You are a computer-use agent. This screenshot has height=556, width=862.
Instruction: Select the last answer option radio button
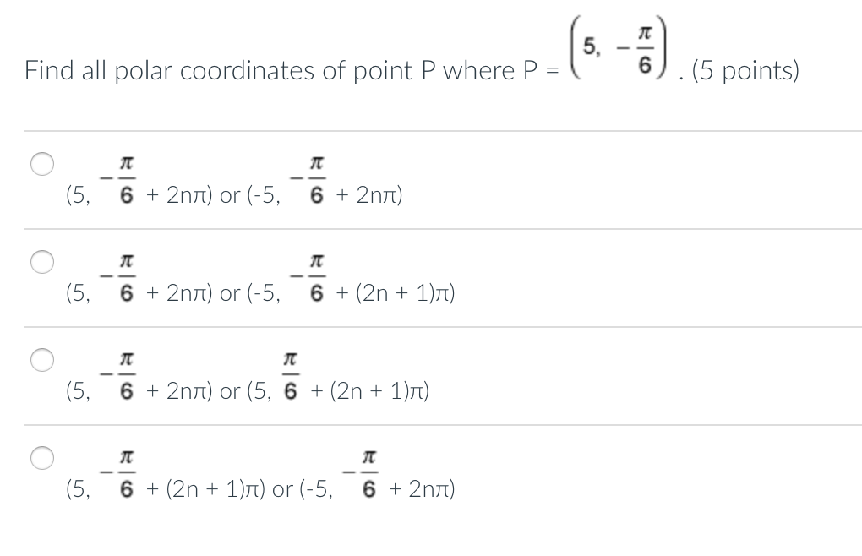click(41, 458)
